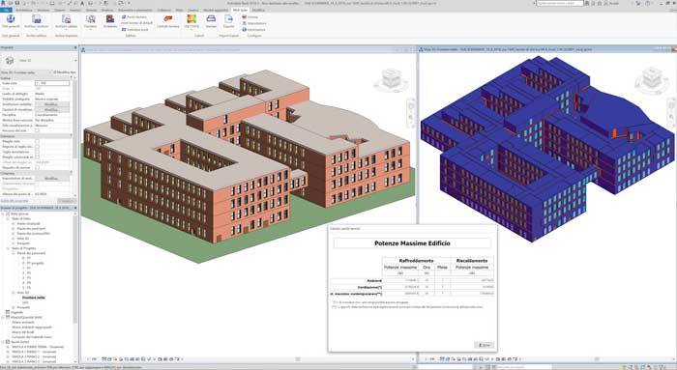Image resolution: width=677 pixels, height=370 pixels.
Task: Open the Guida alle proprietà link
Action: click(15, 201)
